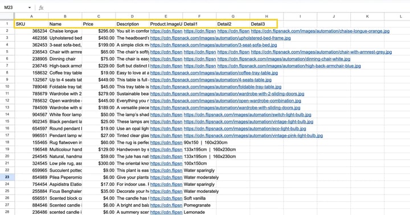Click the Chaise longue name cell
410x215 pixels.
click(65, 31)
